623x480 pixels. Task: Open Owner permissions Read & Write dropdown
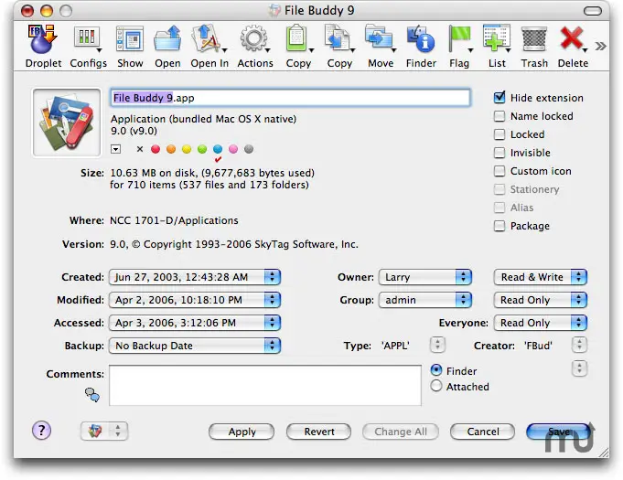(541, 277)
